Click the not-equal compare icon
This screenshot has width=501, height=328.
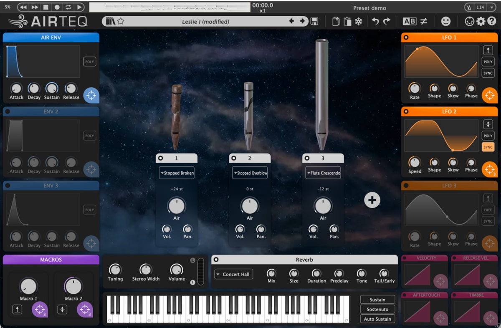[x=424, y=21]
